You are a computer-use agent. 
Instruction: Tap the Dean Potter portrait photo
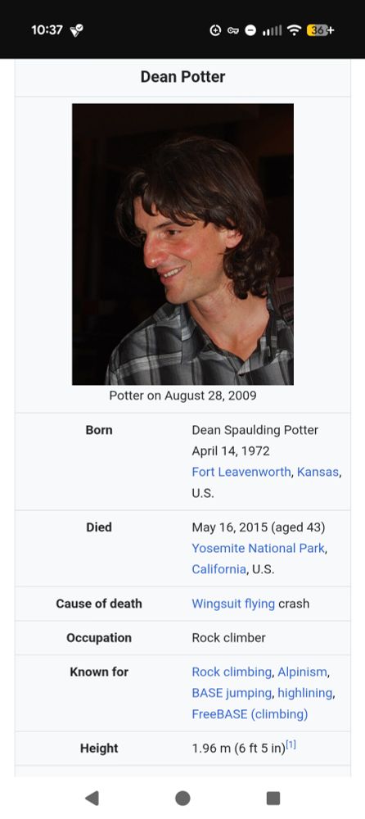pos(182,244)
